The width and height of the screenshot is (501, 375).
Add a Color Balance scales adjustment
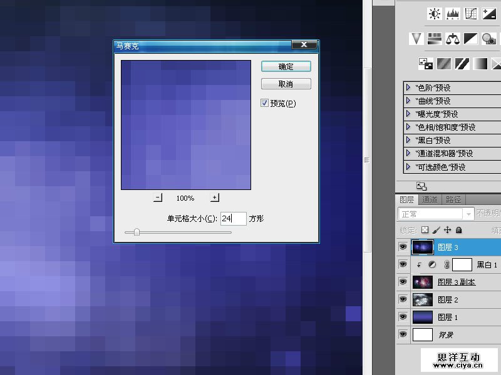pos(453,39)
